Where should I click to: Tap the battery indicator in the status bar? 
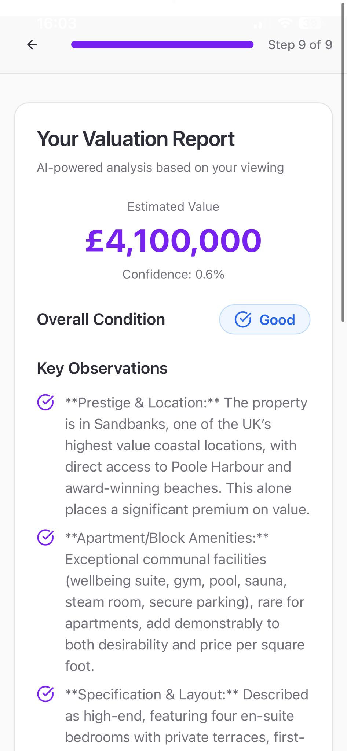point(310,23)
